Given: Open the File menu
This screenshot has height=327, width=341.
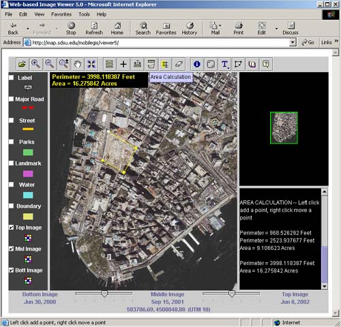Looking at the screenshot, I should 9,14.
